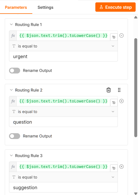This screenshot has width=138, height=195.
Task: Collapse Routing Rule 1 section
Action: tap(11, 24)
